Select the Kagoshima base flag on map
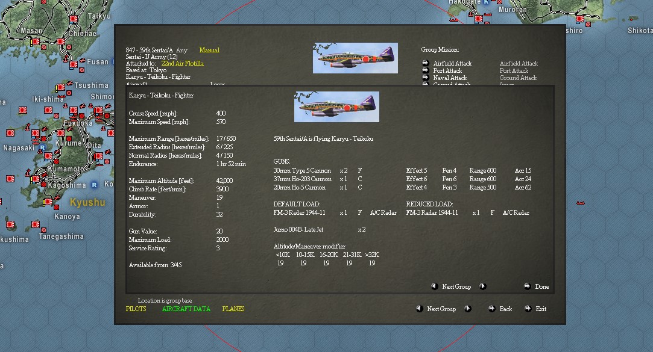 pyautogui.click(x=36, y=179)
